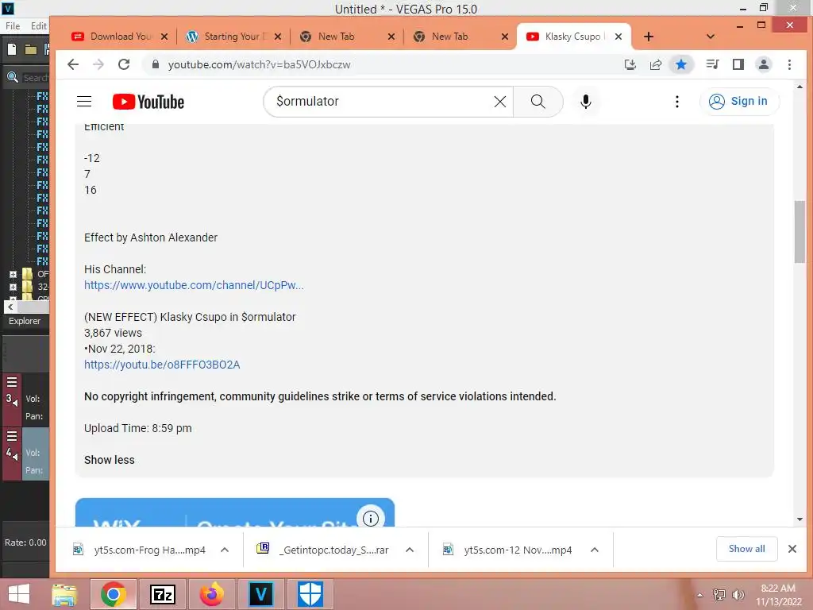Open downloaded file yt5s.com-12 Nov....mp4
The width and height of the screenshot is (813, 610).
(509, 550)
